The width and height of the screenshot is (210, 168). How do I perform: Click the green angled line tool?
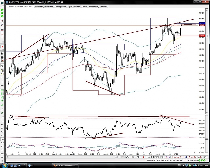click(x=2, y=105)
